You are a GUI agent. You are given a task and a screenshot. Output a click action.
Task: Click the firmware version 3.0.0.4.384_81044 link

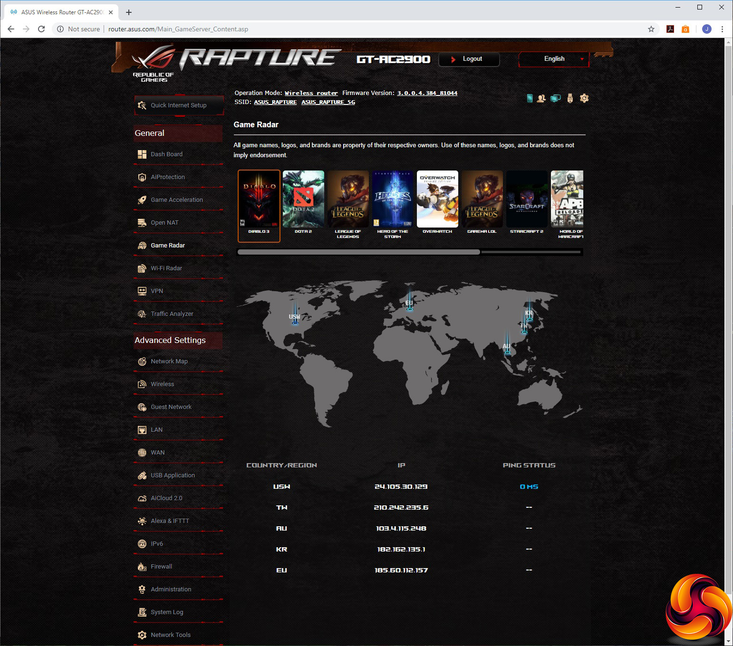[427, 93]
